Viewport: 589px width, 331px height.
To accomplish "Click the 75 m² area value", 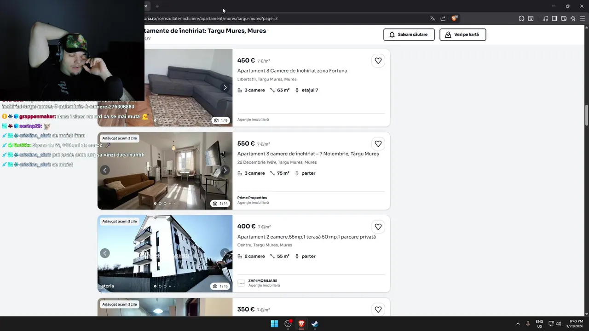I will click(x=283, y=173).
